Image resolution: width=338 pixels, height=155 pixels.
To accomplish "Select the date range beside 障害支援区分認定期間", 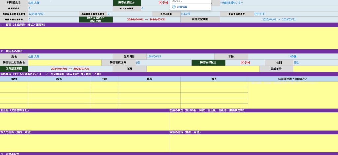I will coord(146,19).
